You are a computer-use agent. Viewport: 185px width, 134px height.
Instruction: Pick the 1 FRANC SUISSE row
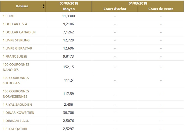15,56
